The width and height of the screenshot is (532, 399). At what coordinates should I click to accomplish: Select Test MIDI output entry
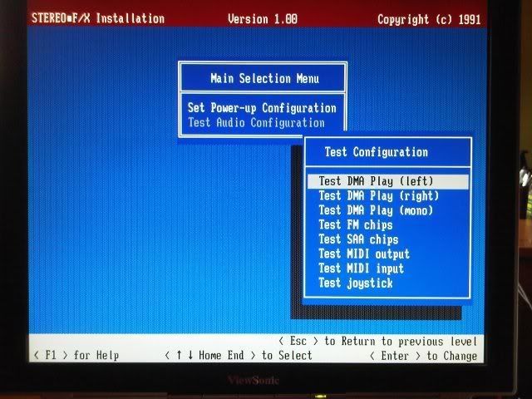click(364, 254)
